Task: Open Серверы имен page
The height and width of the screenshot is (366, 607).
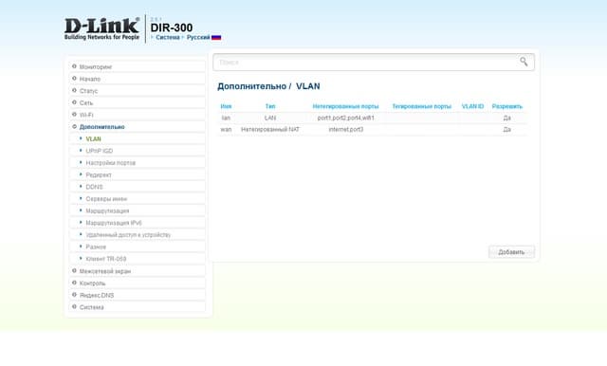Action: 137,198
